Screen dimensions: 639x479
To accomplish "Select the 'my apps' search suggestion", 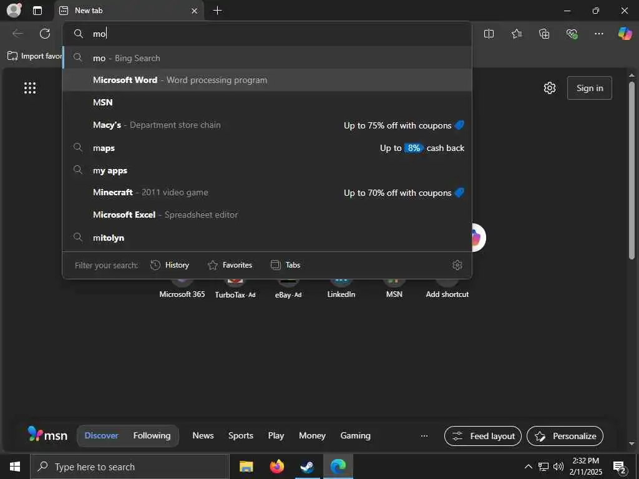I will 267,170.
